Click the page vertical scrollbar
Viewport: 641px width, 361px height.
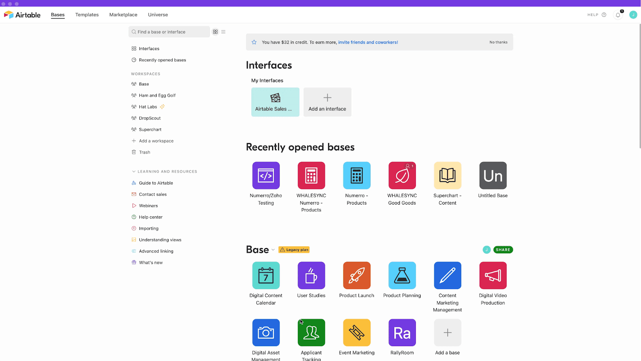click(640, 86)
